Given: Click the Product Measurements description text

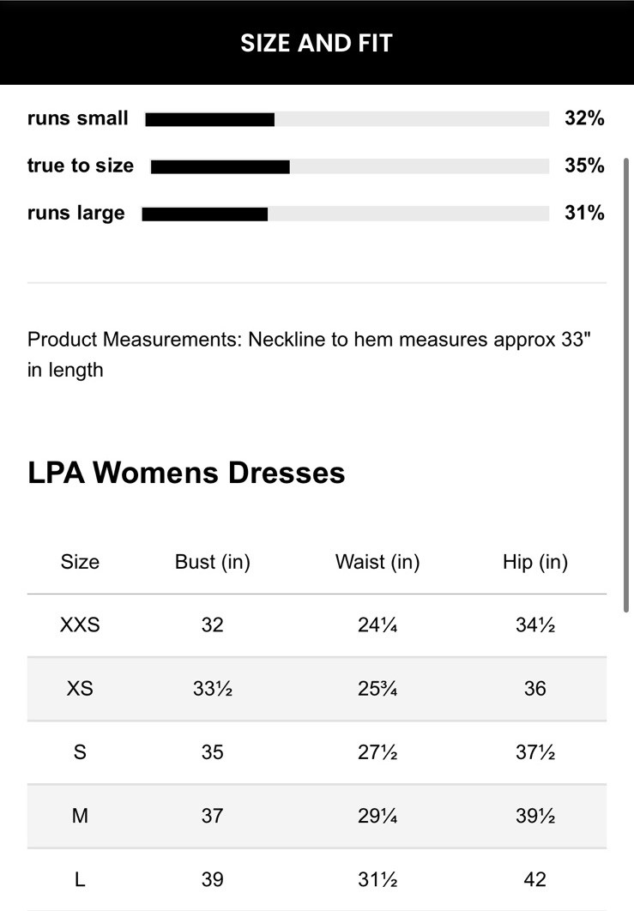Looking at the screenshot, I should (x=309, y=354).
